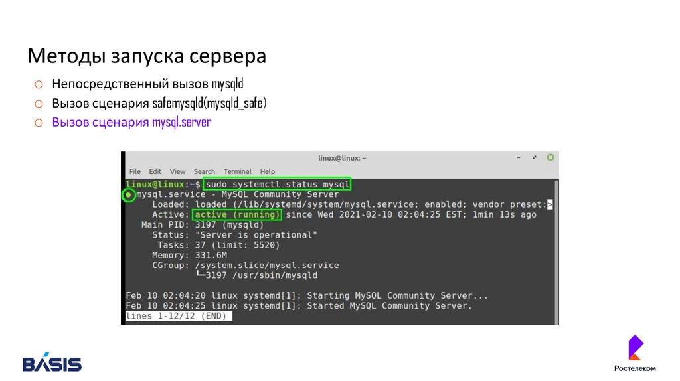
Task: Open the View menu in terminal
Action: (x=177, y=171)
